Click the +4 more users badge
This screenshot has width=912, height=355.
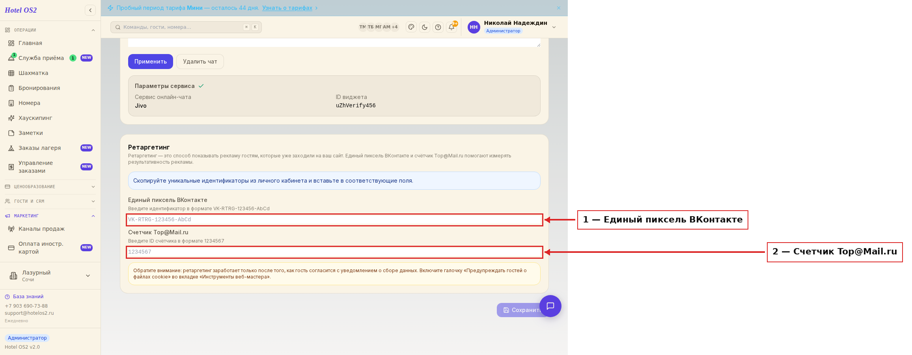395,27
